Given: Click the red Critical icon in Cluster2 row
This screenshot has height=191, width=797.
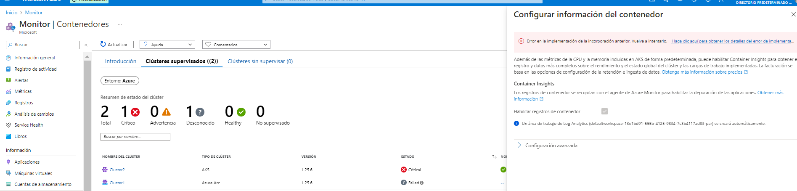Looking at the screenshot, I should 404,170.
